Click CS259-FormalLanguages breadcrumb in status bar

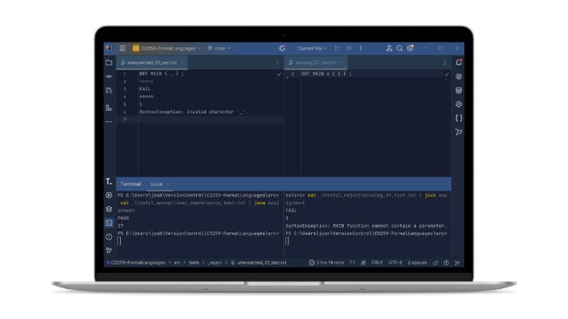[136, 262]
